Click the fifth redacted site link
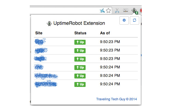Image resolution: width=175 pixels, height=109 pixels. (46, 76)
